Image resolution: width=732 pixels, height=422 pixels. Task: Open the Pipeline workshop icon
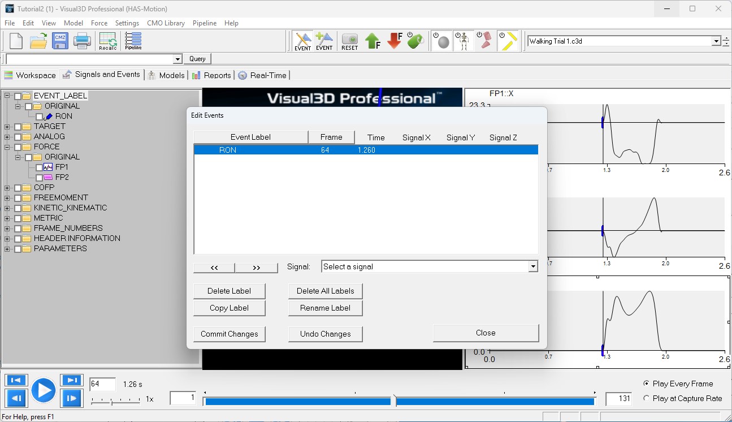tap(133, 41)
